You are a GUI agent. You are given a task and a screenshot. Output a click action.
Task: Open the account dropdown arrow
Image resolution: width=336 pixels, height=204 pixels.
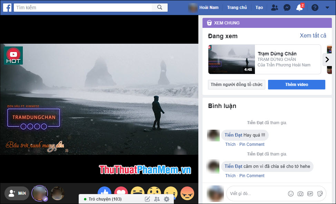pyautogui.click(x=327, y=7)
